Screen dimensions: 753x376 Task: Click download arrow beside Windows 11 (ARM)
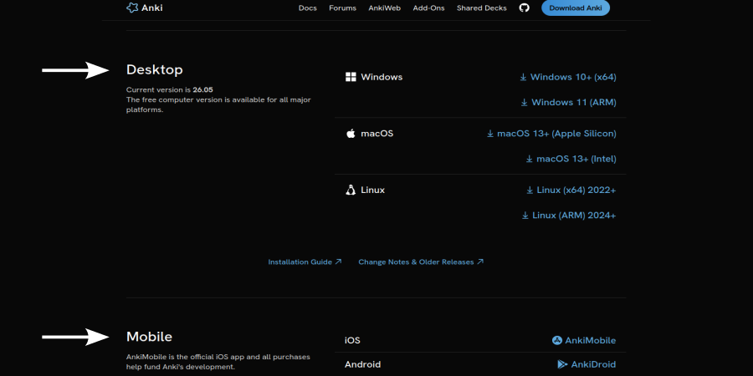pyautogui.click(x=525, y=103)
